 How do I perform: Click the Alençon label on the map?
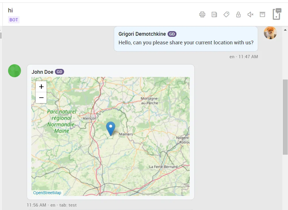[x=89, y=118]
